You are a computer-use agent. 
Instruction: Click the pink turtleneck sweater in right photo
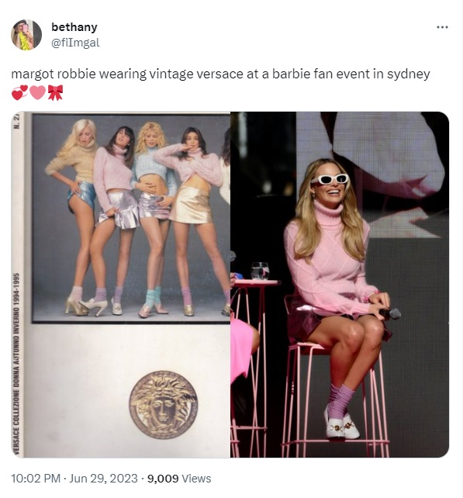coord(330,258)
